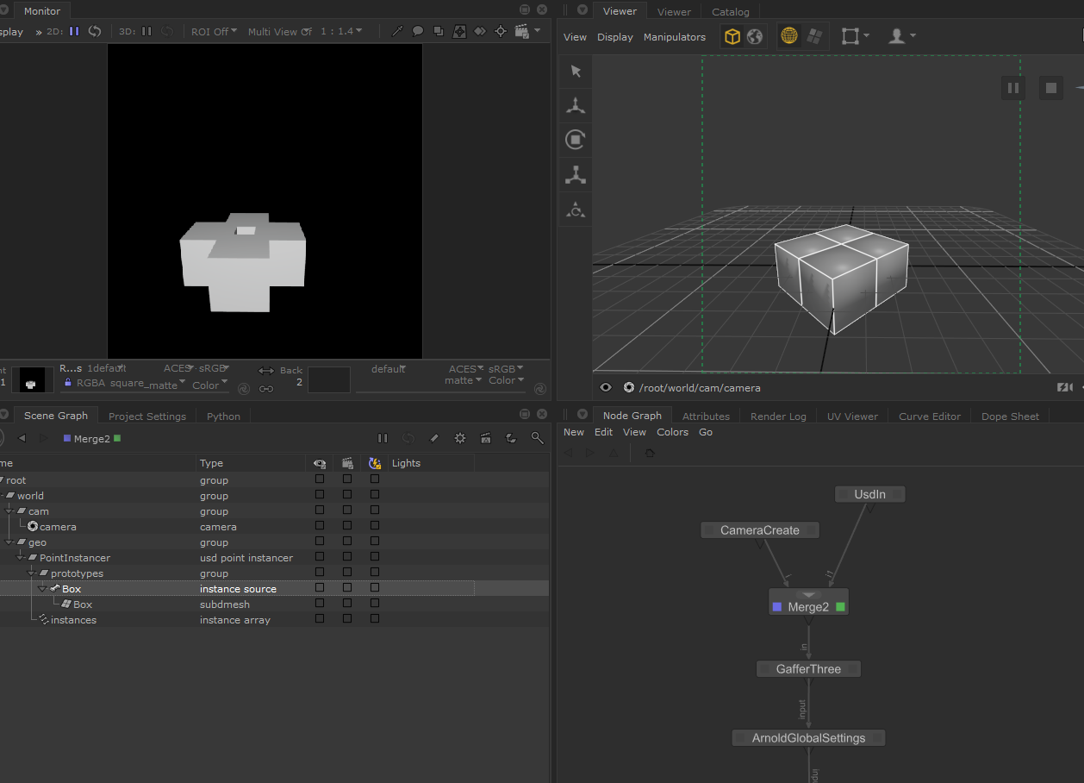This screenshot has width=1084, height=783.
Task: Enable shaded viewing with the cube icon
Action: pos(732,36)
